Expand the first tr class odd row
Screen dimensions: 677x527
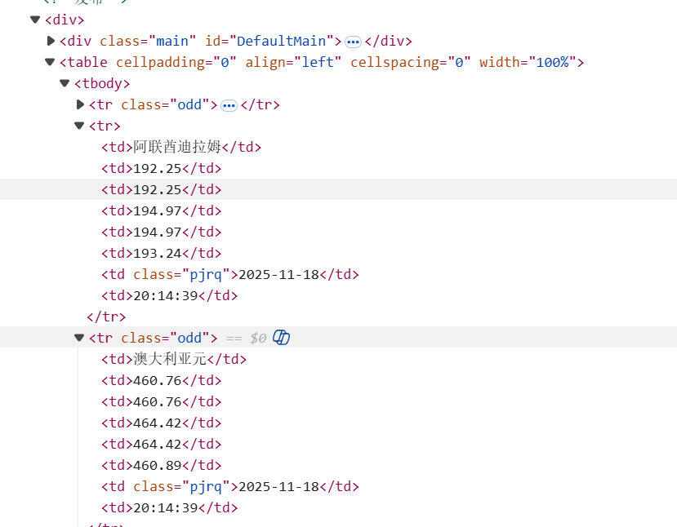coord(80,104)
